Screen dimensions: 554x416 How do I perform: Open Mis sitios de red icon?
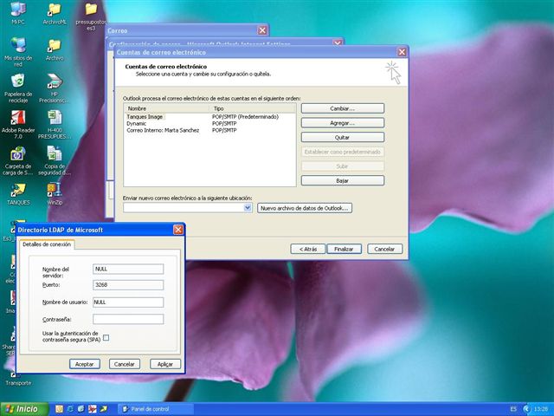[x=18, y=52]
